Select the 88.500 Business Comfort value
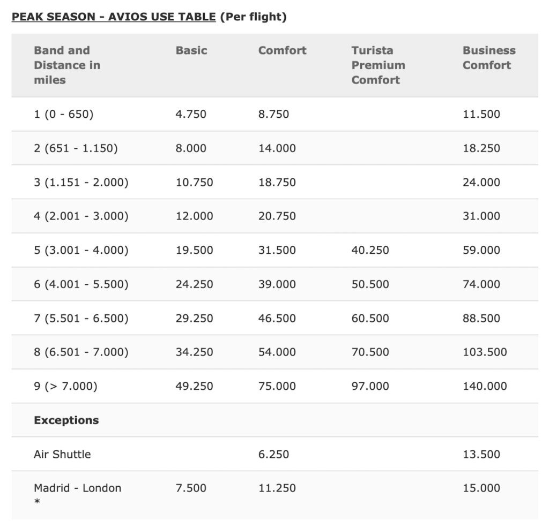 [x=481, y=318]
